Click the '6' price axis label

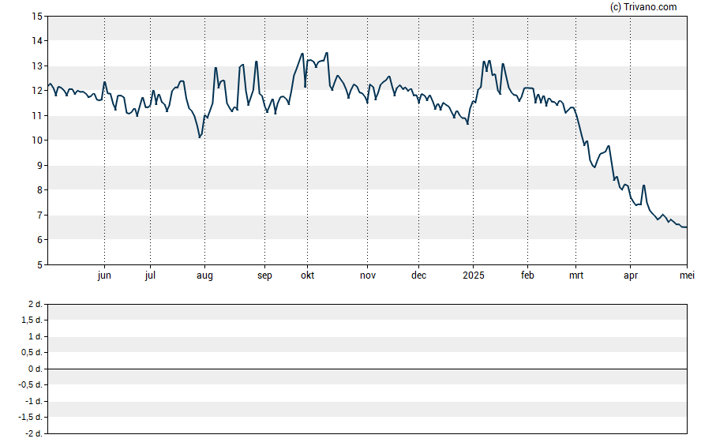pyautogui.click(x=39, y=240)
